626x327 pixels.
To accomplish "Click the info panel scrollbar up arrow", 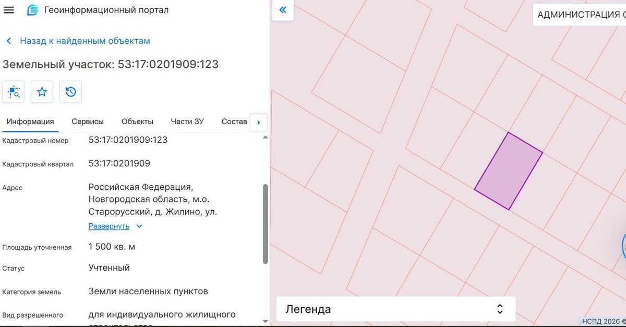I will click(265, 138).
